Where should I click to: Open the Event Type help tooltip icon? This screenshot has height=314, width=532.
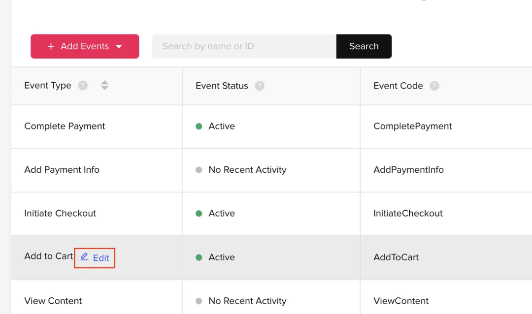(x=82, y=86)
